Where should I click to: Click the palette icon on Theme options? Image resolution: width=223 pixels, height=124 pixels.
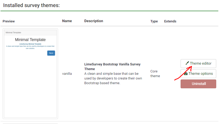(186, 74)
